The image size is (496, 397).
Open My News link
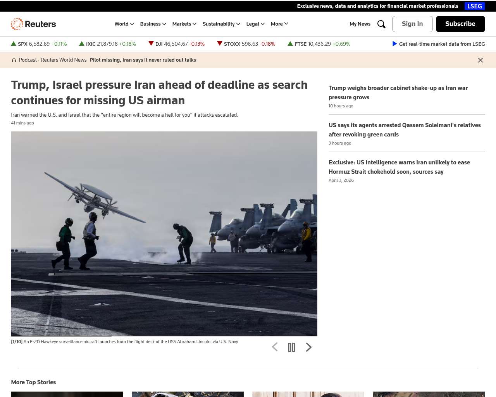click(360, 24)
